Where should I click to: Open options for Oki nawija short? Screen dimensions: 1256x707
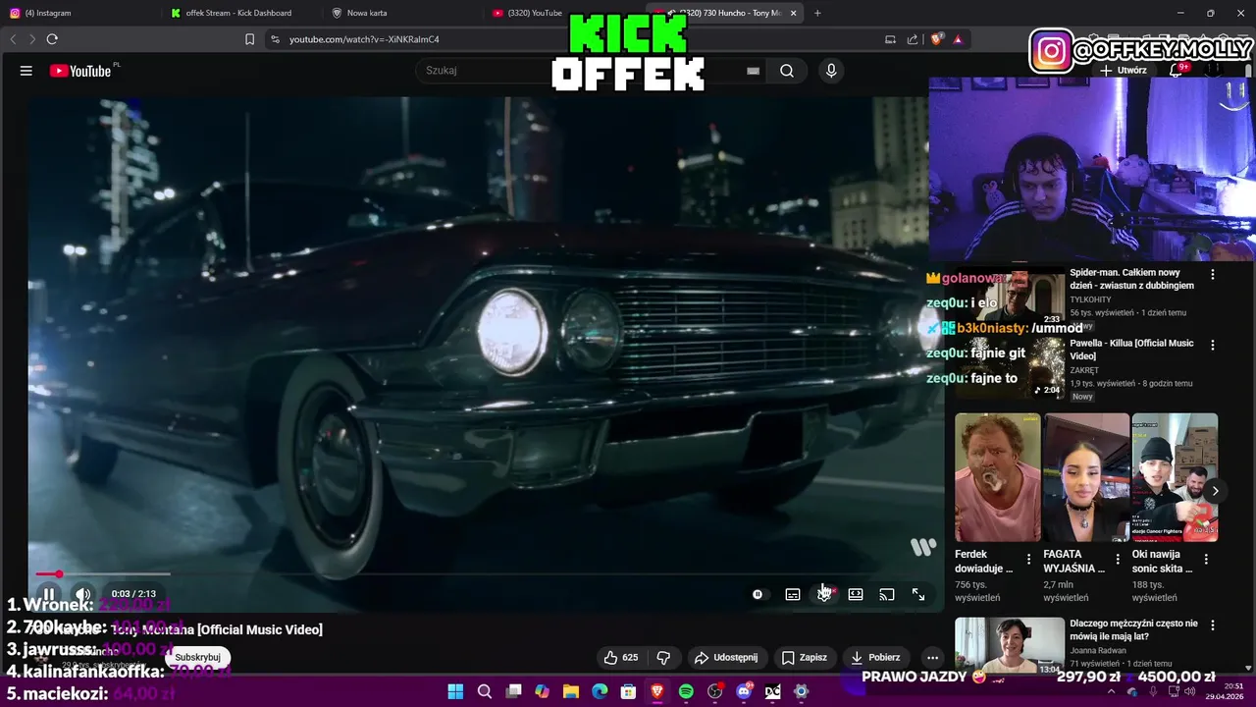click(x=1206, y=559)
